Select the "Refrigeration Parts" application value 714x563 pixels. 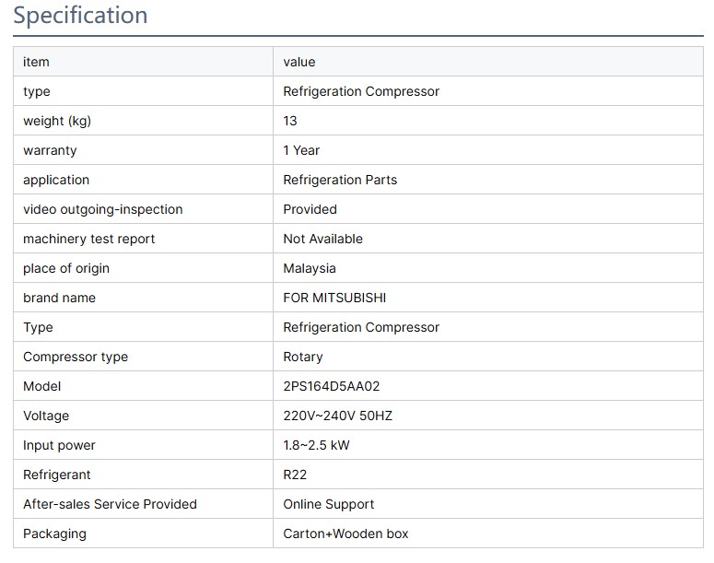pos(340,180)
